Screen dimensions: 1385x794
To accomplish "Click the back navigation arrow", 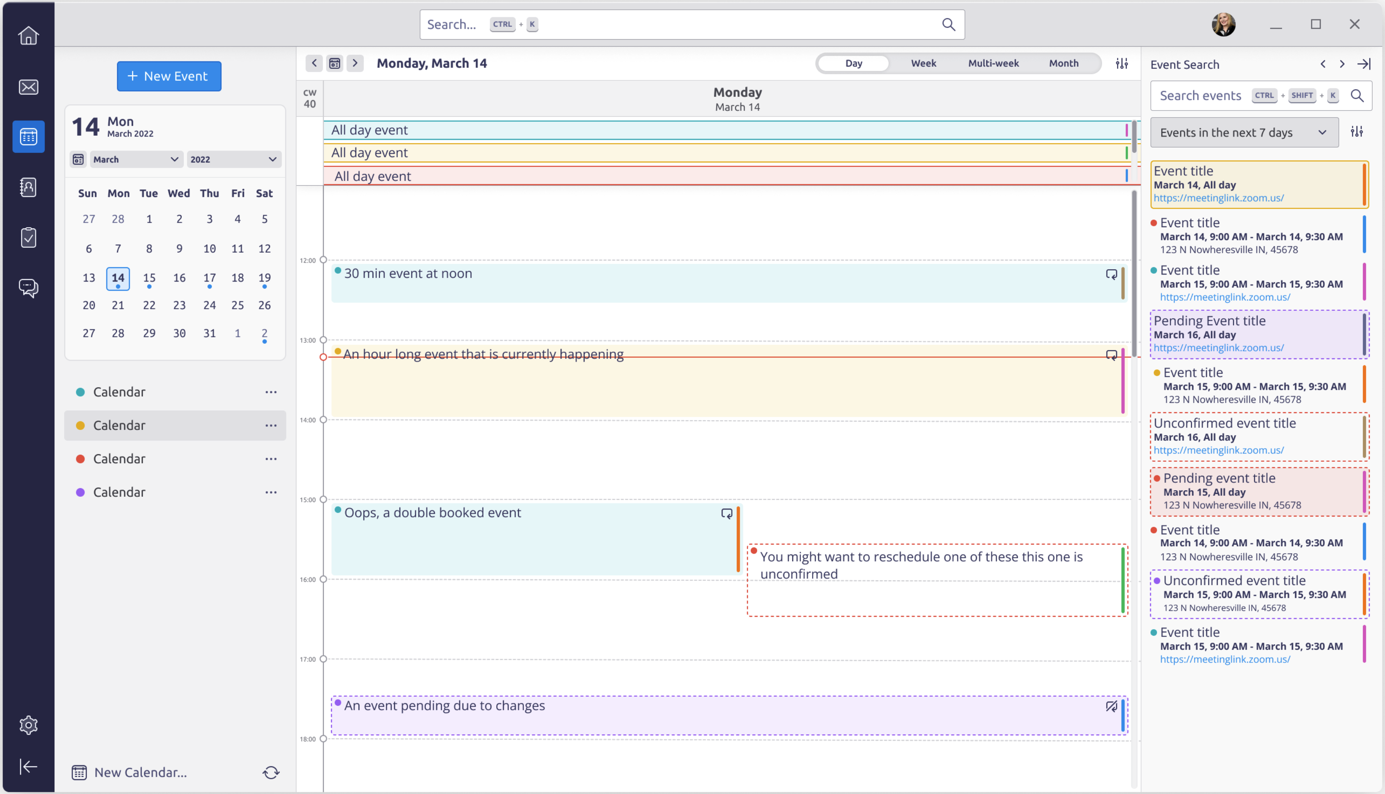I will pyautogui.click(x=314, y=63).
